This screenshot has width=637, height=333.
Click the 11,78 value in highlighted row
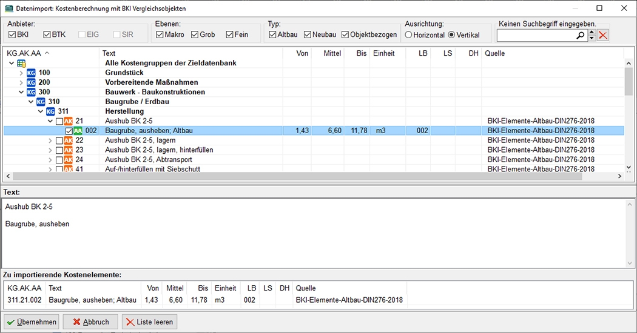(x=359, y=131)
